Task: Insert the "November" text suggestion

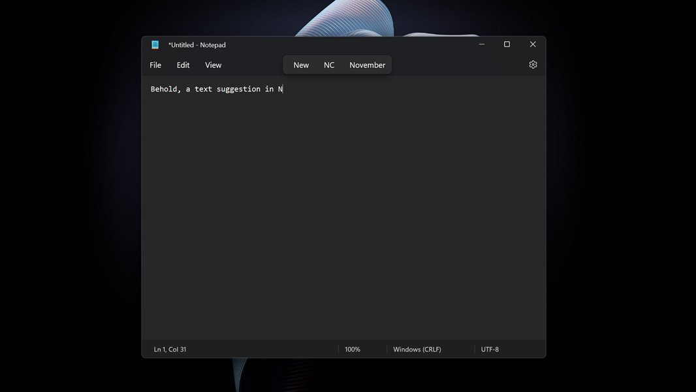Action: [367, 65]
